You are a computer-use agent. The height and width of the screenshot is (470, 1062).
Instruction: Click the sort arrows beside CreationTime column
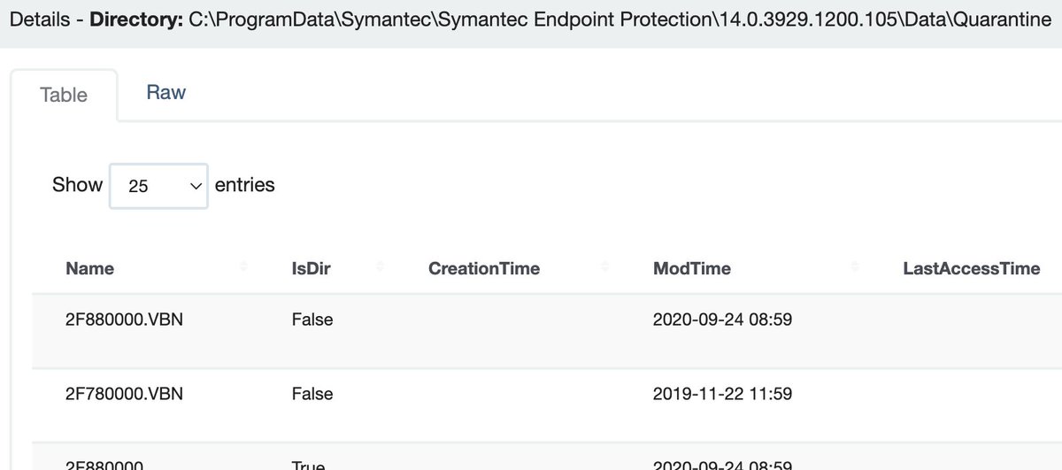click(604, 268)
